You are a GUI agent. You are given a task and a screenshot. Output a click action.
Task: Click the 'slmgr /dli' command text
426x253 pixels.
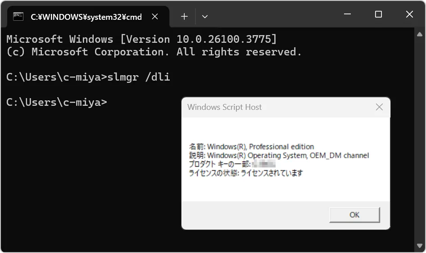pyautogui.click(x=139, y=77)
